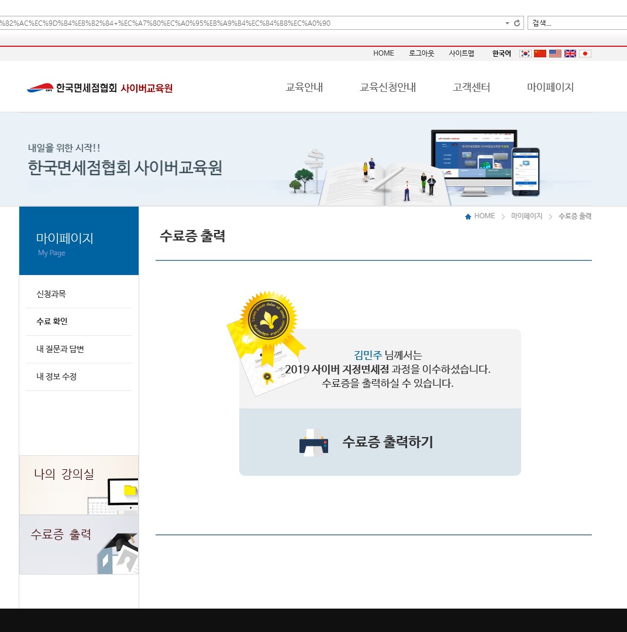Viewport: 627px width, 632px height.
Task: Open the 교육안내 main menu
Action: 304,87
